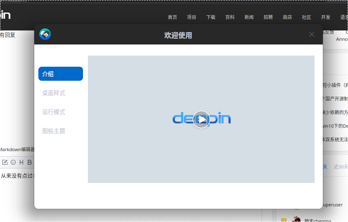
Task: Play the deepin introduction video
Action: pos(201,119)
